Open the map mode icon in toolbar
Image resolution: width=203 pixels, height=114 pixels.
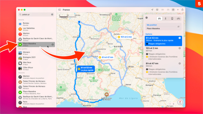tap(157, 10)
